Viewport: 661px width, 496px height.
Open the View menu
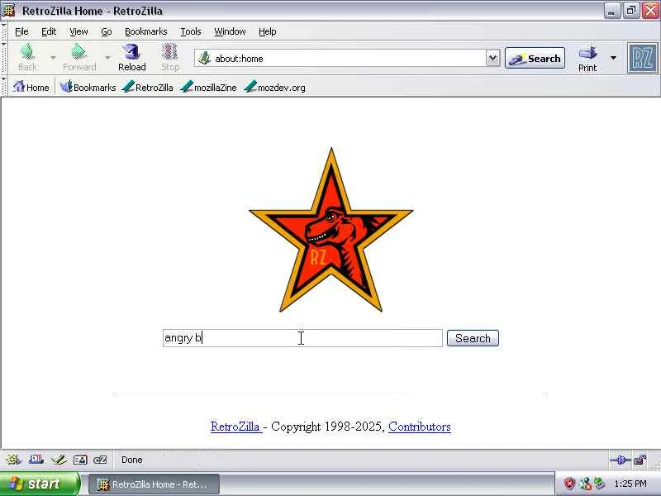[x=78, y=31]
